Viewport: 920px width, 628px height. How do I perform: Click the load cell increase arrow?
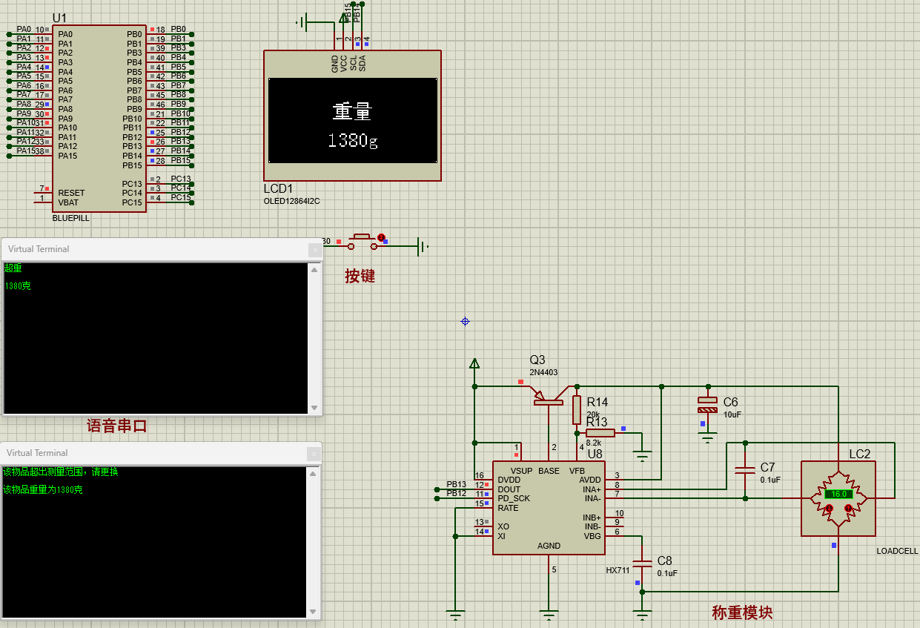point(848,509)
